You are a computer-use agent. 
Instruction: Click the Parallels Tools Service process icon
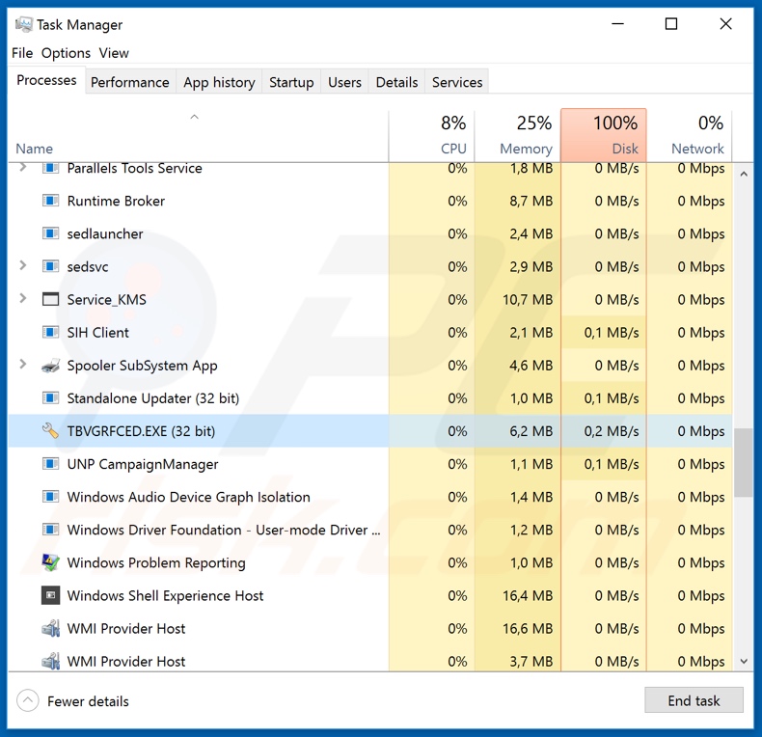coord(50,168)
